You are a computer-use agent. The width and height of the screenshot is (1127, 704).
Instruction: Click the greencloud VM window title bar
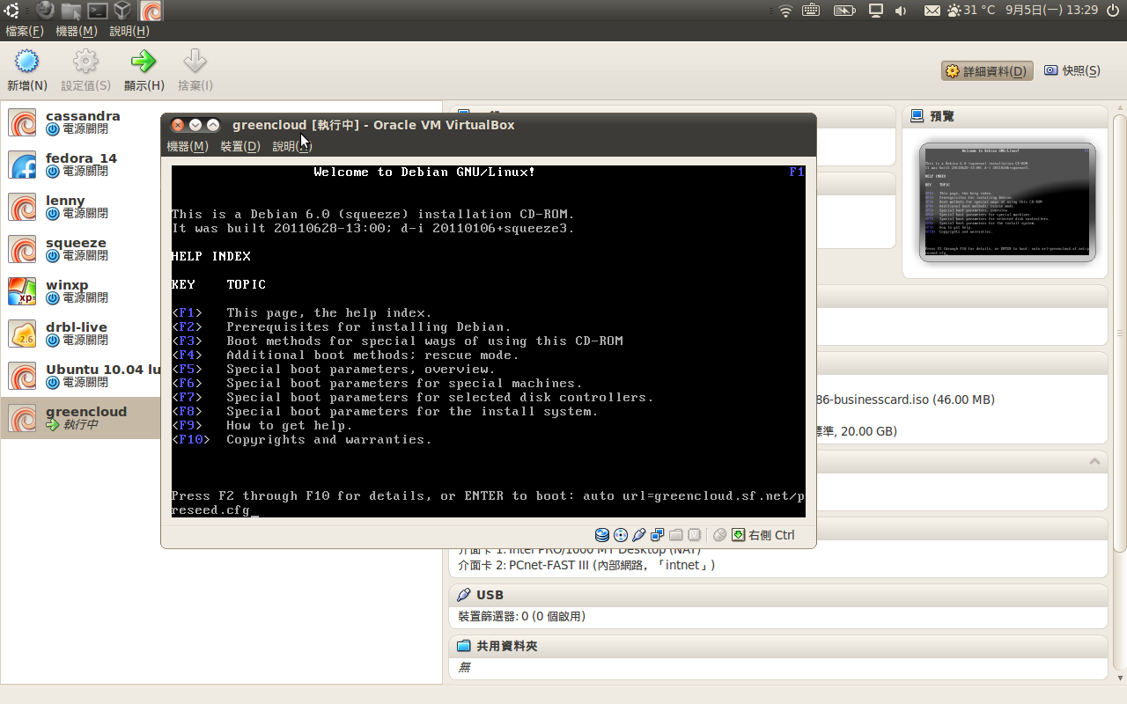point(489,125)
